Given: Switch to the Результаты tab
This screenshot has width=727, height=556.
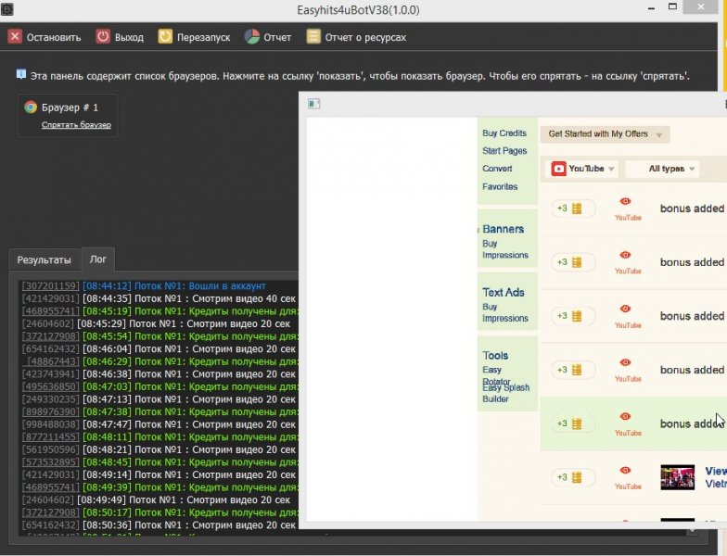Looking at the screenshot, I should point(45,259).
